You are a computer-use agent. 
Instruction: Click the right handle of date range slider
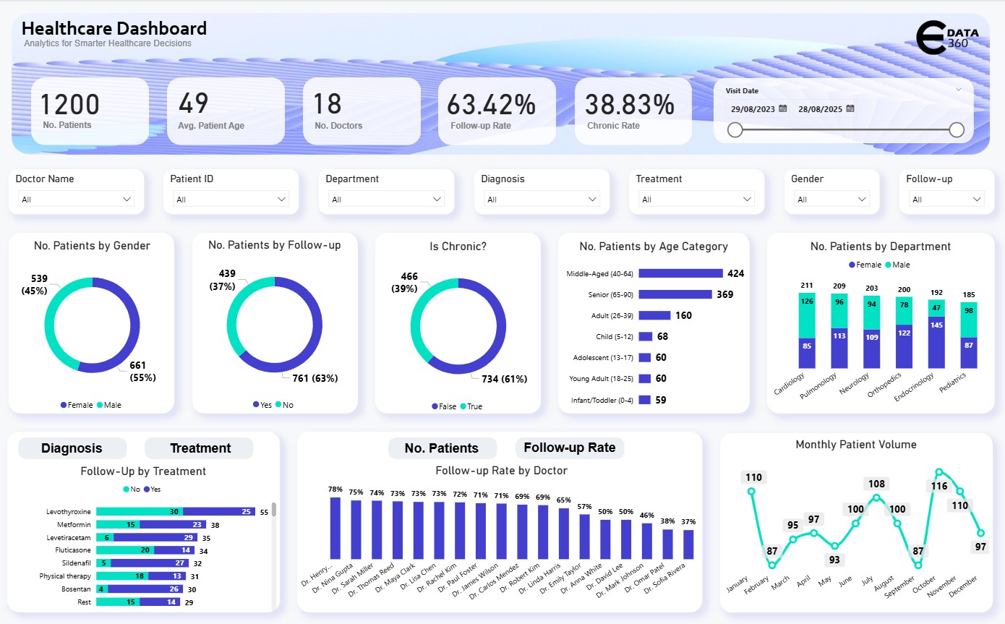[x=957, y=129]
